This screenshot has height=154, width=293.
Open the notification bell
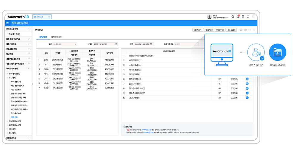[x=238, y=17]
